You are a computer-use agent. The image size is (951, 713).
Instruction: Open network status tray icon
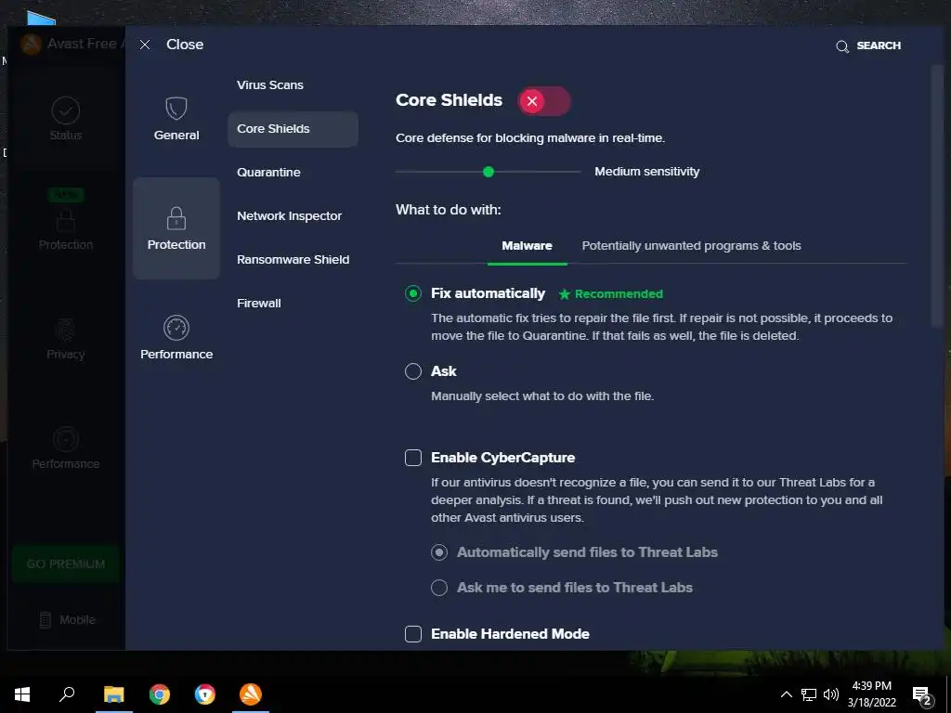[809, 694]
